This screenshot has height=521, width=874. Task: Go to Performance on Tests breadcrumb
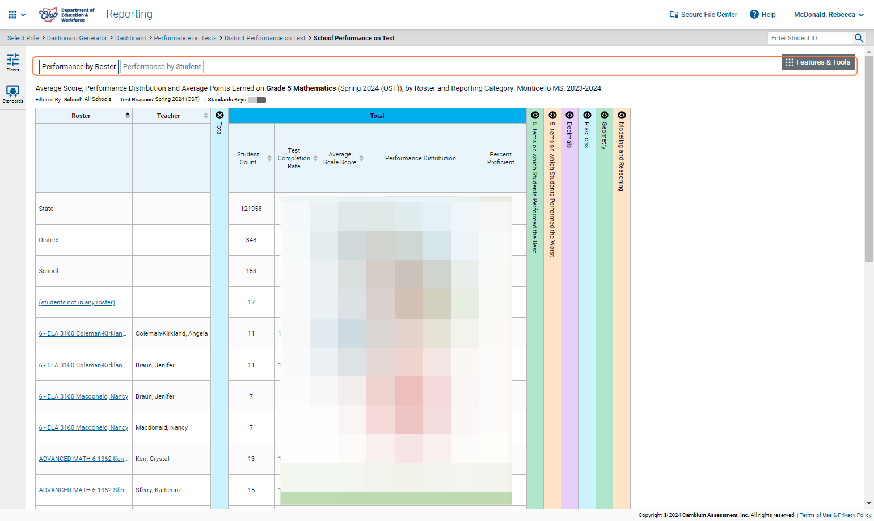[185, 38]
